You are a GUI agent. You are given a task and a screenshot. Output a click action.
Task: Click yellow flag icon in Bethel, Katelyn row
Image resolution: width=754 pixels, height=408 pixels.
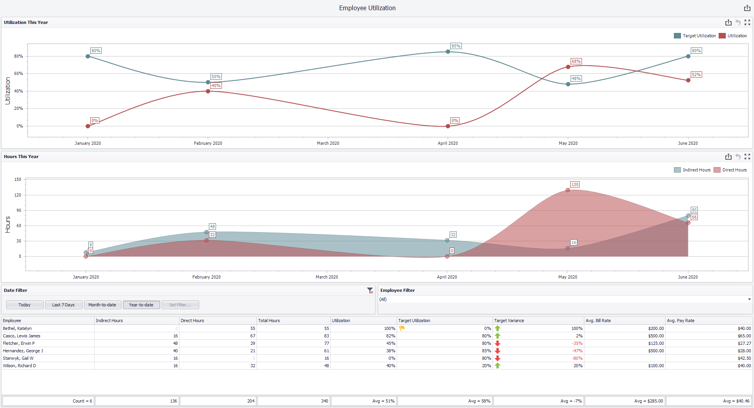[402, 328]
